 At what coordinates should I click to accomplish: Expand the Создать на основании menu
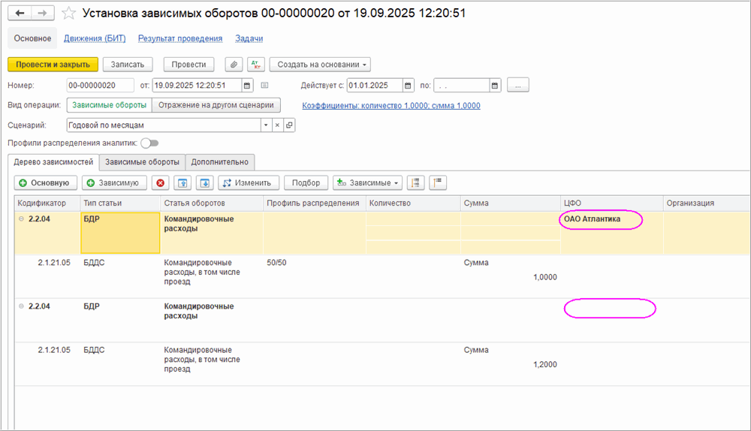pyautogui.click(x=319, y=65)
